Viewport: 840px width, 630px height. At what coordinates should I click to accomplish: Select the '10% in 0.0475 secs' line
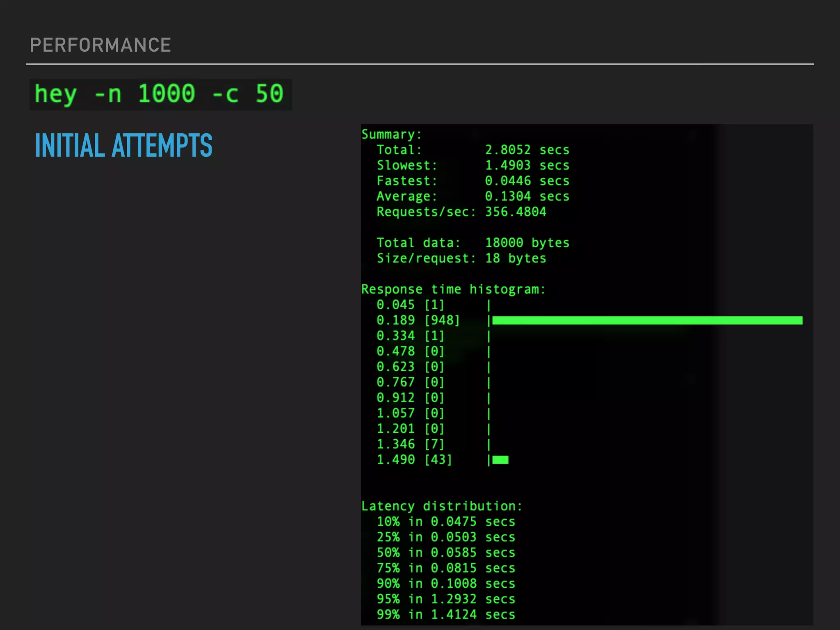[x=446, y=522]
